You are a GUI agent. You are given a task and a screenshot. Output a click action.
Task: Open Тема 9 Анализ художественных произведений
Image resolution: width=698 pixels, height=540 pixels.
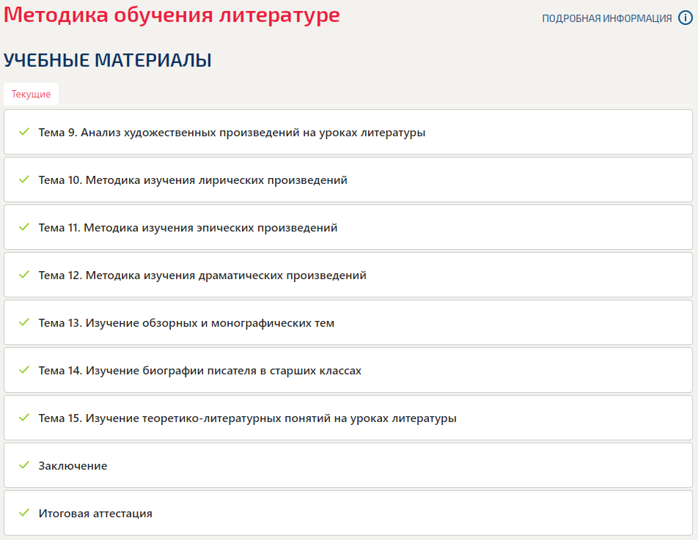348,132
